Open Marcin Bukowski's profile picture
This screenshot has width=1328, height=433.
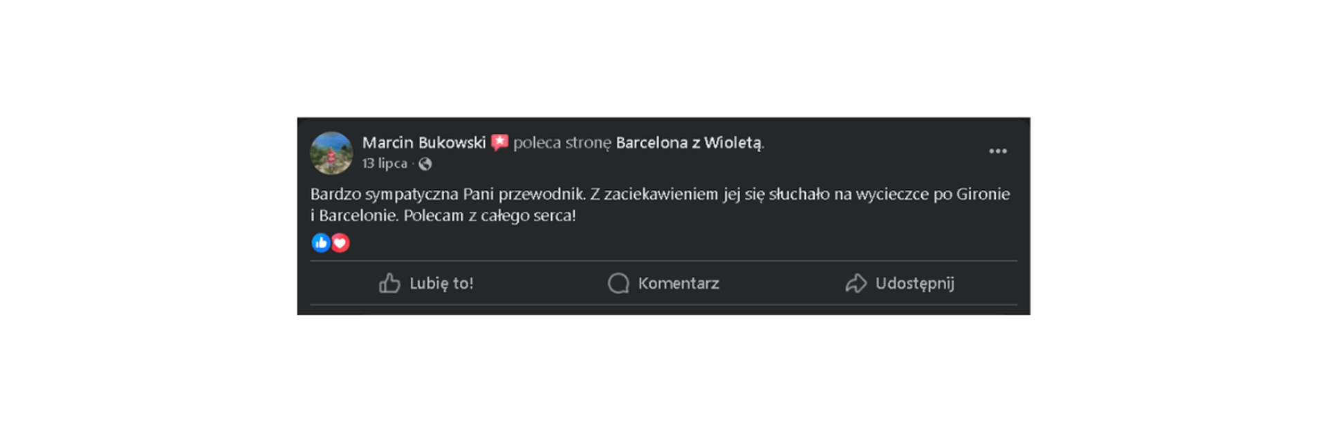(x=331, y=153)
